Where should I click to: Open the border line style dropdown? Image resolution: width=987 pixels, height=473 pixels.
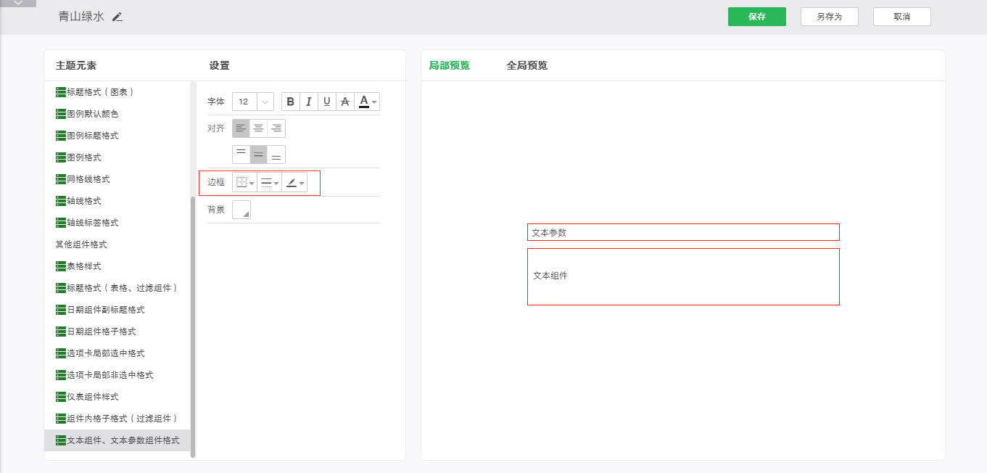click(x=270, y=183)
